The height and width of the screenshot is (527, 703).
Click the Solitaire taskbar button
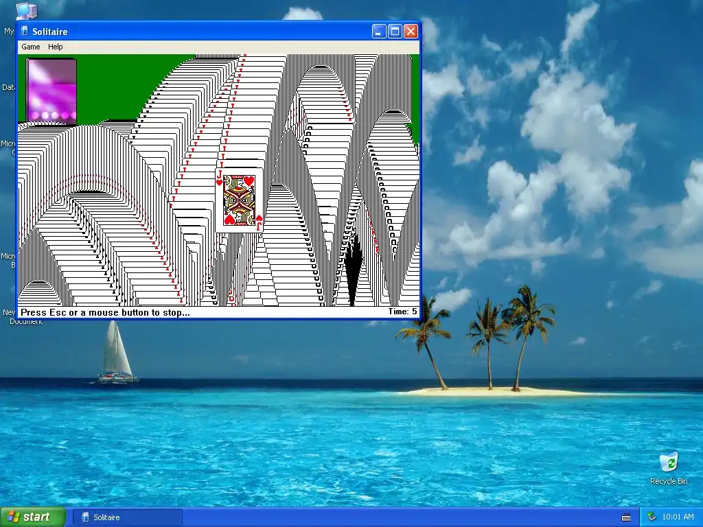pos(127,517)
